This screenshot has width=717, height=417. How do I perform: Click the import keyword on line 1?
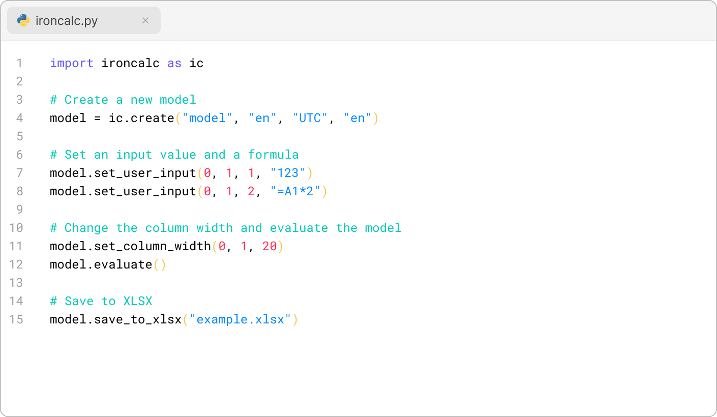(71, 63)
